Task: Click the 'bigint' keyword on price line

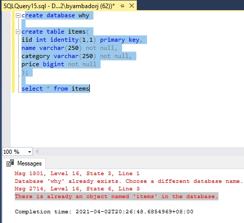Action: click(x=54, y=64)
